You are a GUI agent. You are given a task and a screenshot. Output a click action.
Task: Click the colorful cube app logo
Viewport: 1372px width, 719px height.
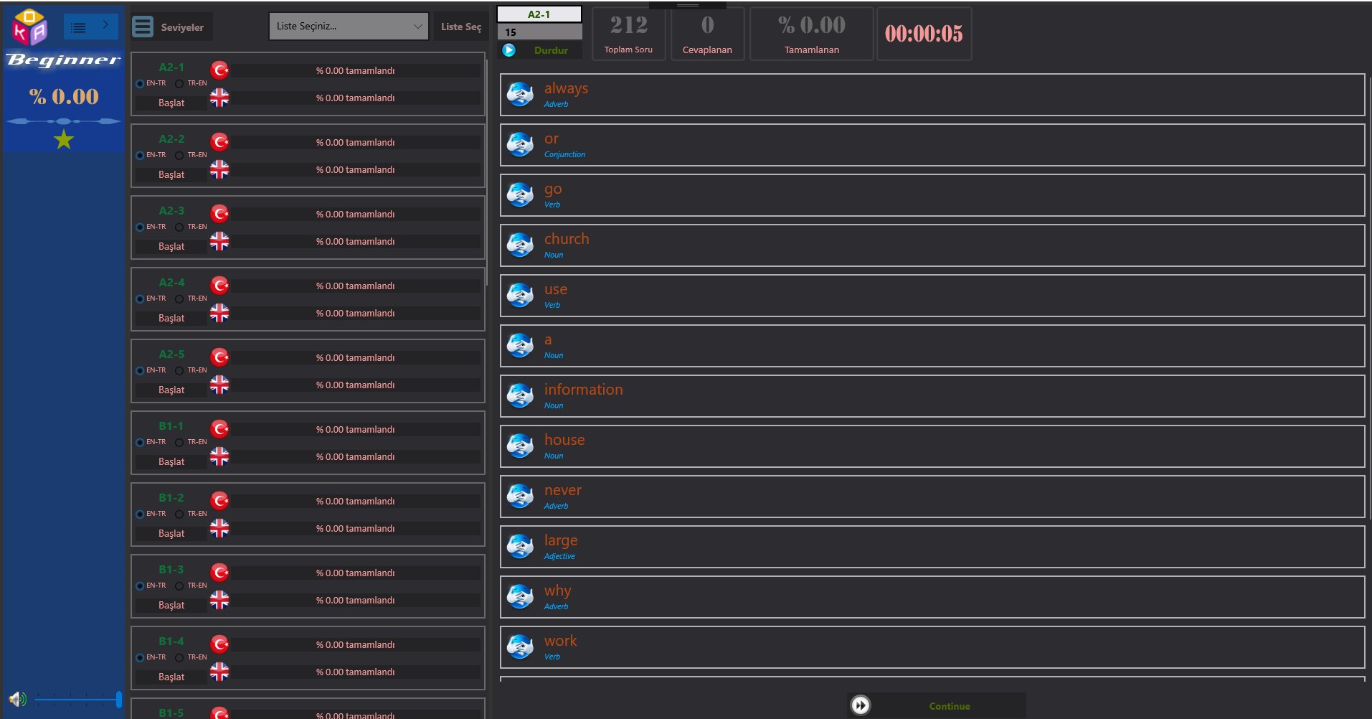(x=29, y=27)
